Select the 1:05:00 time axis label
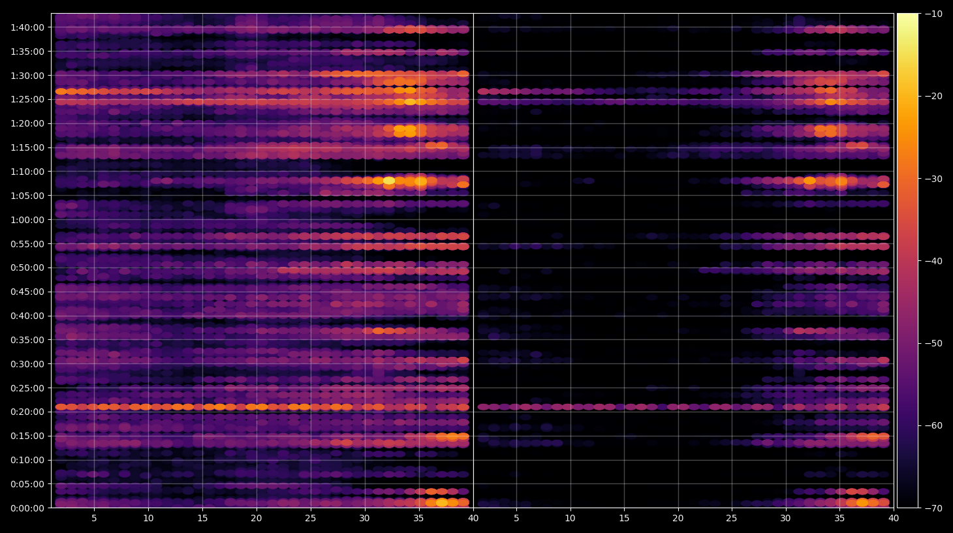Image resolution: width=953 pixels, height=533 pixels. (27, 196)
